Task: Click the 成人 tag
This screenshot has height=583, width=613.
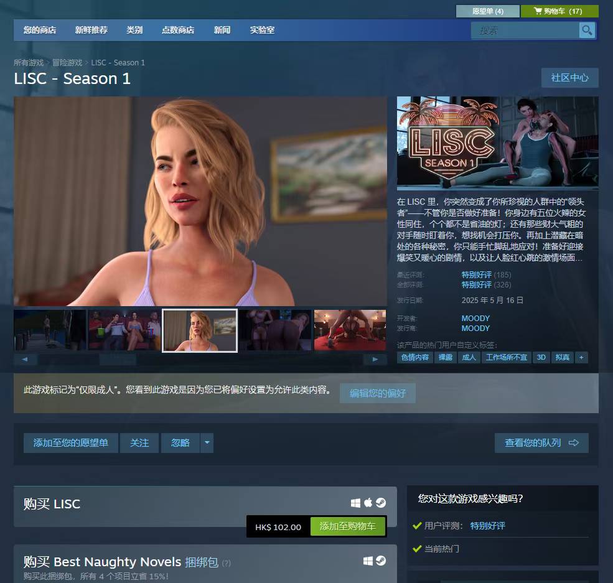Action: click(469, 358)
